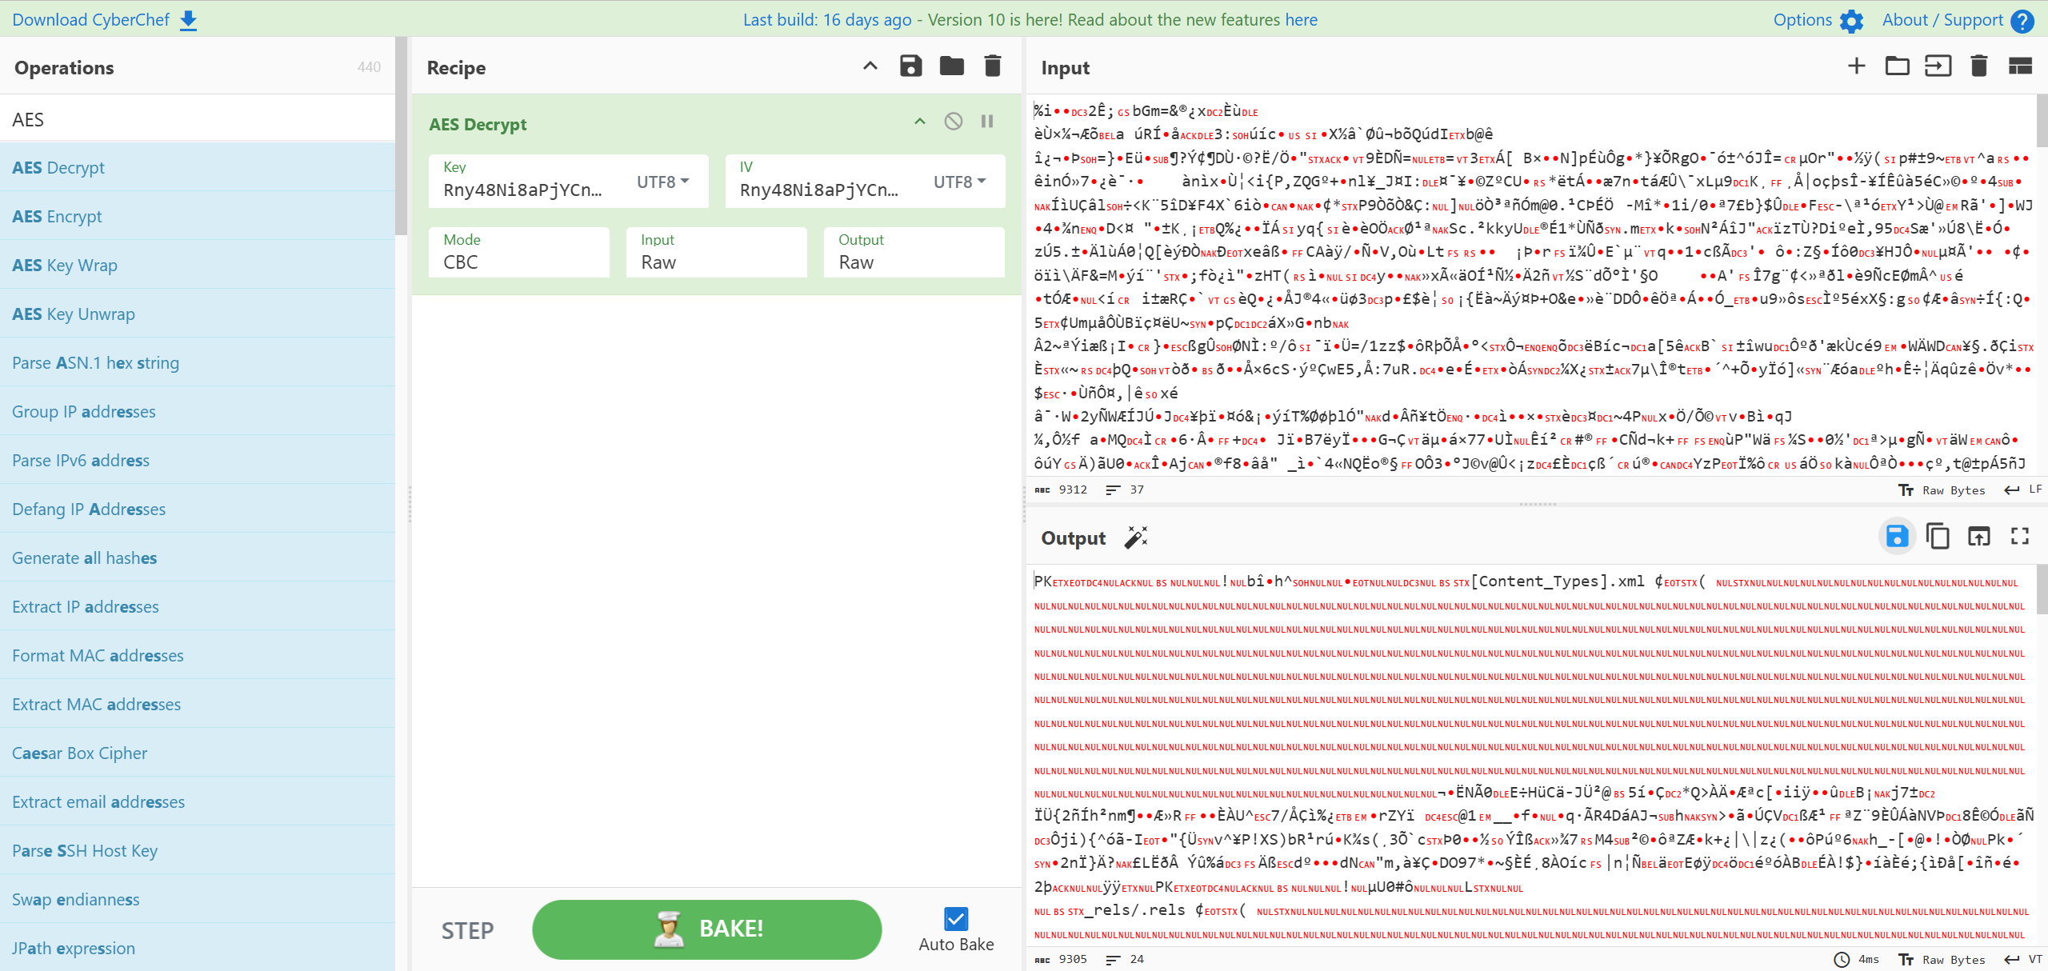Image resolution: width=2048 pixels, height=971 pixels.
Task: Load a recipe with the folder icon
Action: pyautogui.click(x=951, y=66)
